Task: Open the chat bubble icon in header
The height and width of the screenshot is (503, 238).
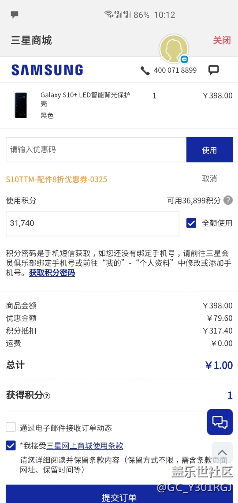Action: (214, 70)
